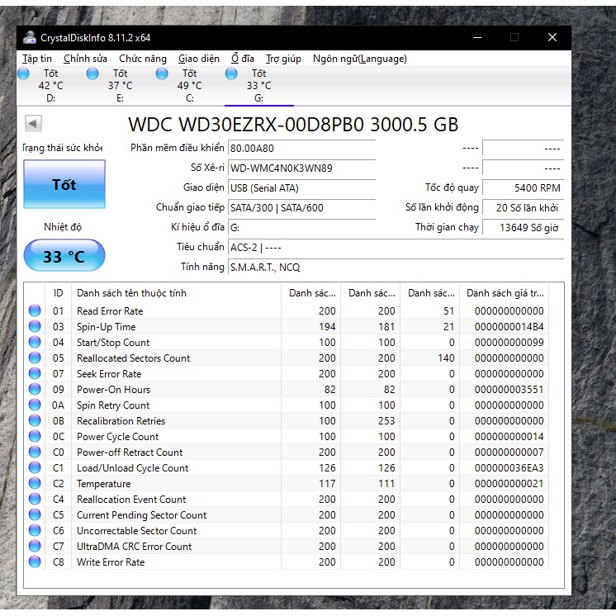Select the Power-On Hours attribute name

[x=113, y=390]
